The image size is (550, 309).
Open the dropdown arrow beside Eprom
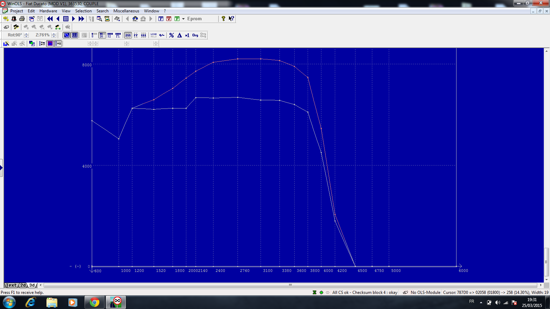tap(183, 19)
